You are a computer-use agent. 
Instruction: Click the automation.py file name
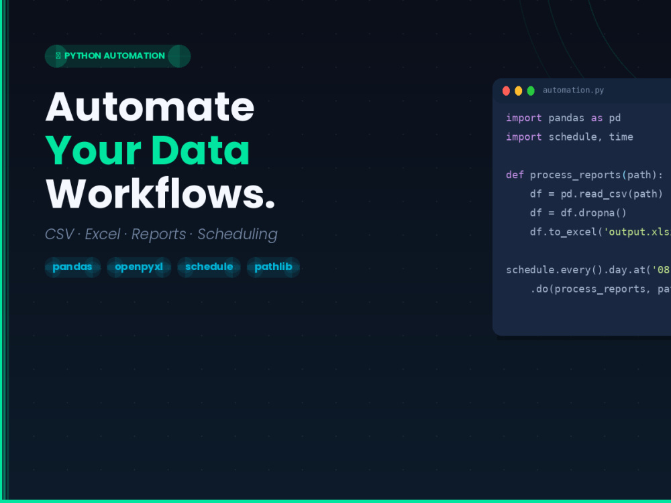pyautogui.click(x=573, y=90)
